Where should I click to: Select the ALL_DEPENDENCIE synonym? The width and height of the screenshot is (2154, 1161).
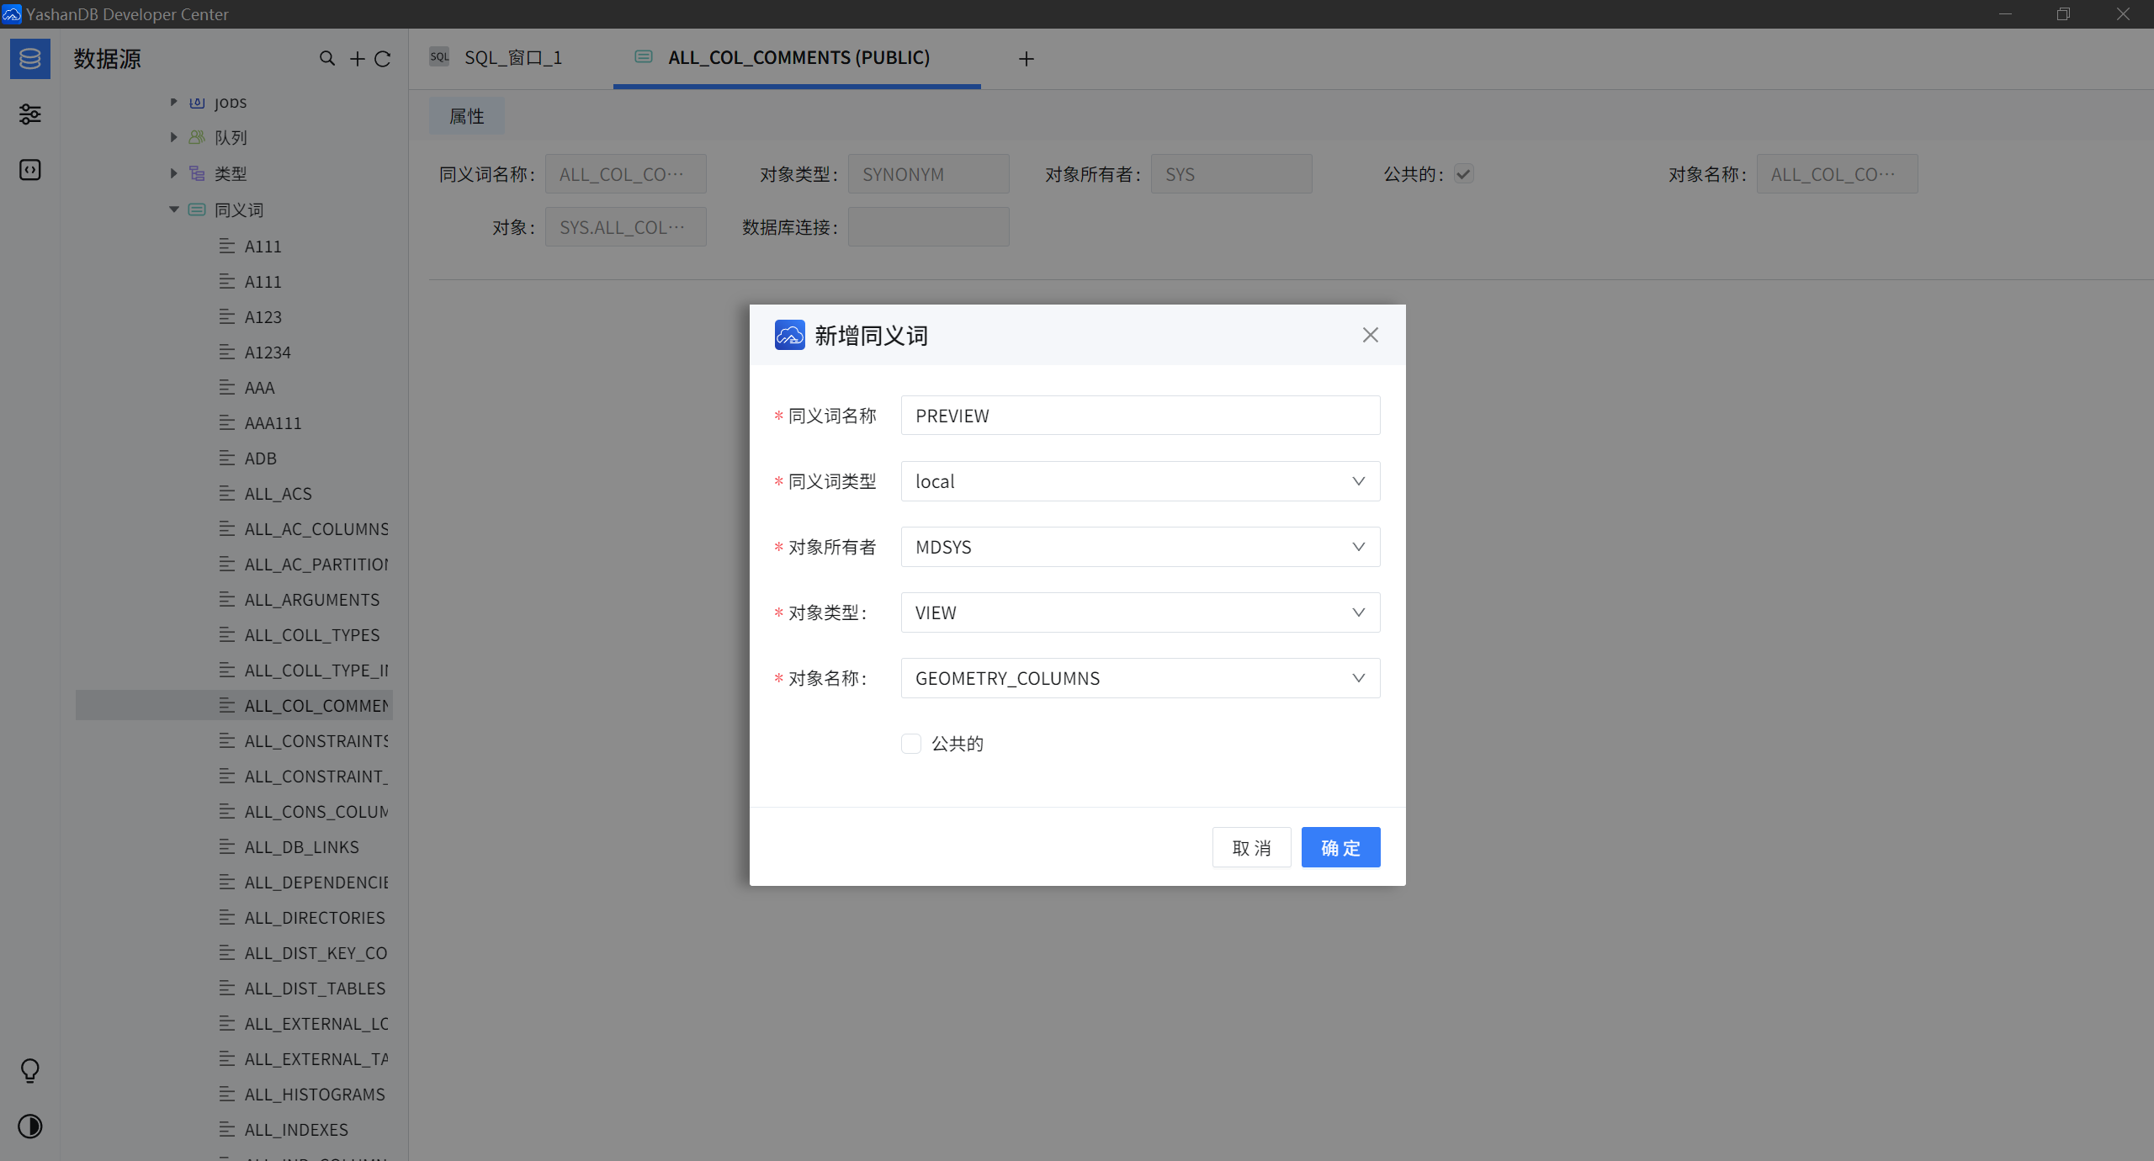point(316,883)
